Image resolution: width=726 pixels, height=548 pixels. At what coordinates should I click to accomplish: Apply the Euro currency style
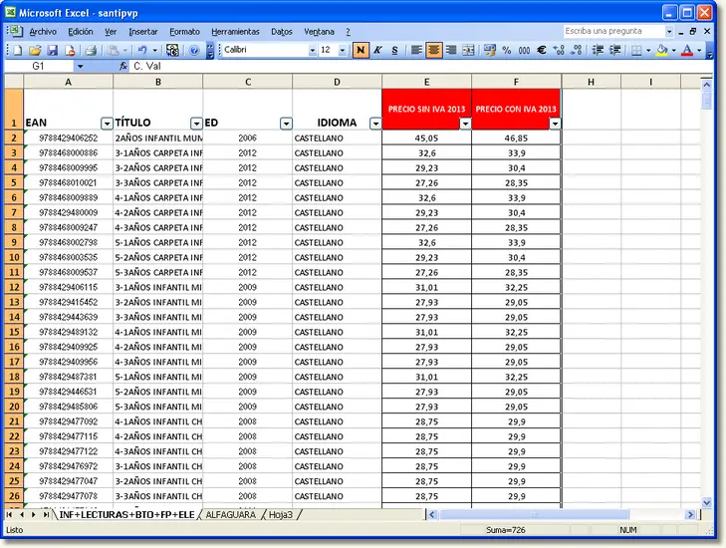[539, 50]
